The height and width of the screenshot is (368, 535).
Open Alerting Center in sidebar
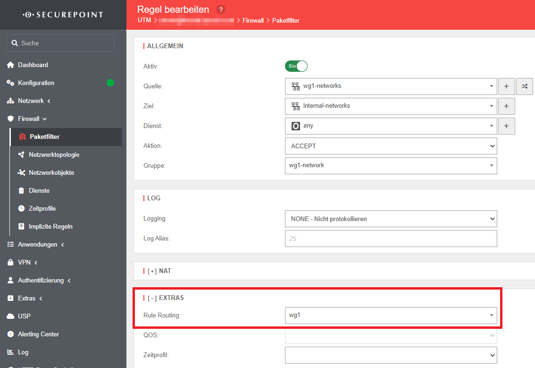click(38, 334)
